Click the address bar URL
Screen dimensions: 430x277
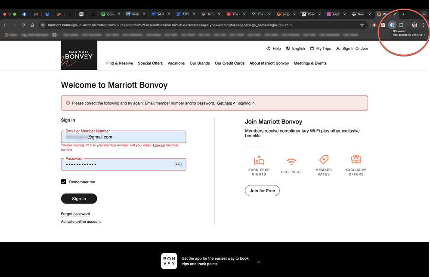click(170, 25)
